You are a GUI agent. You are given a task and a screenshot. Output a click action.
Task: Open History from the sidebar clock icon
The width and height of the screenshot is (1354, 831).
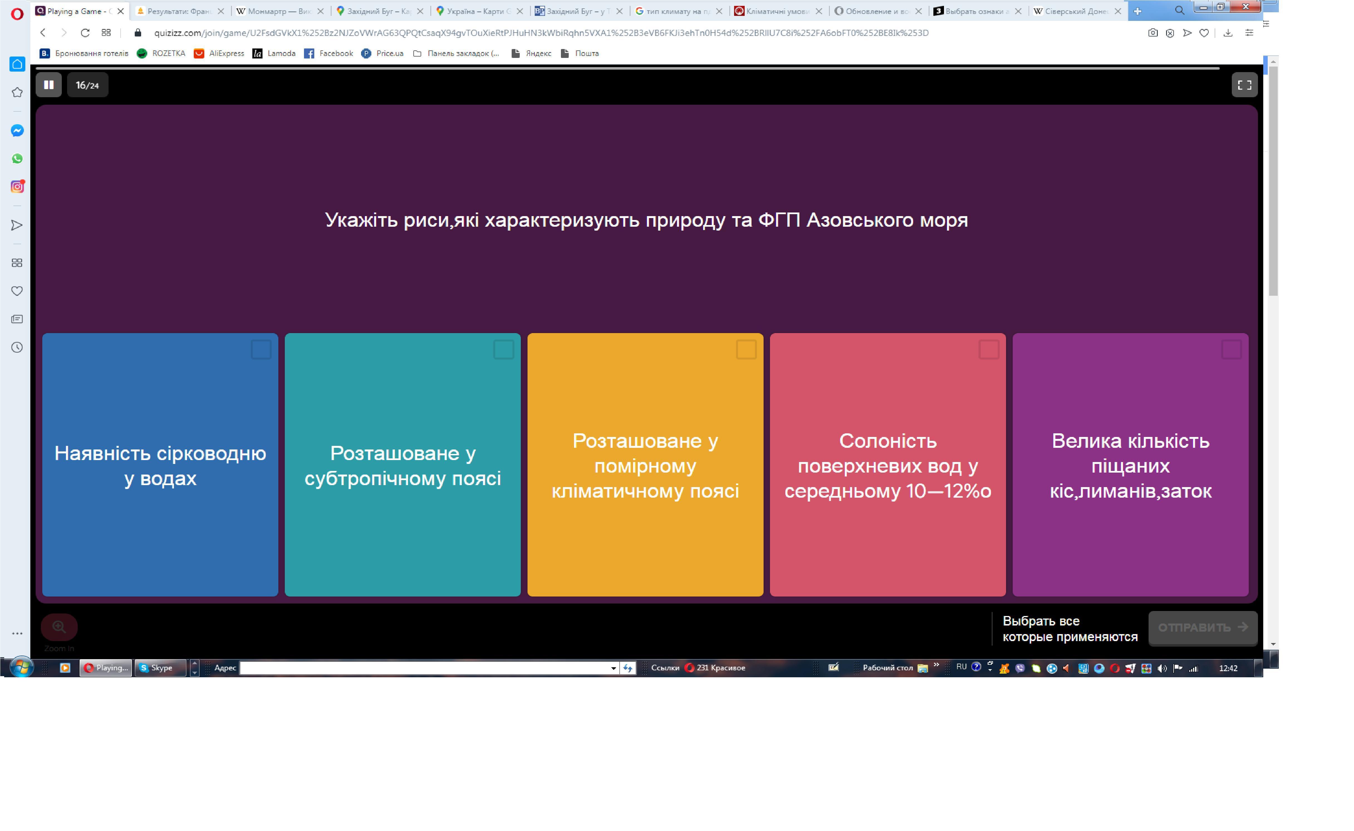(x=17, y=347)
